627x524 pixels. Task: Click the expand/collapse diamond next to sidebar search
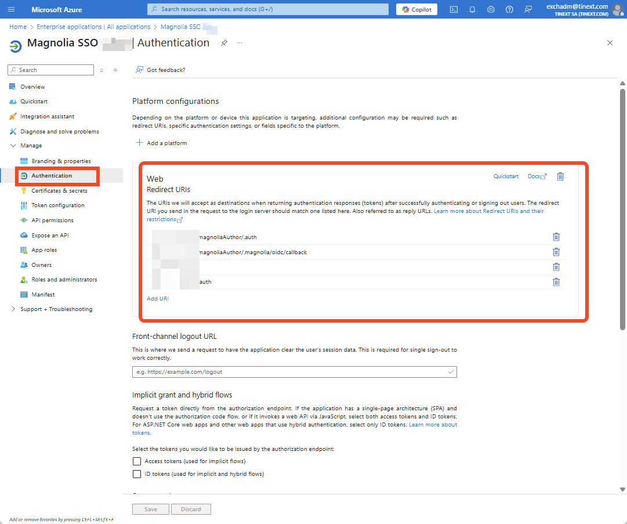(x=102, y=70)
